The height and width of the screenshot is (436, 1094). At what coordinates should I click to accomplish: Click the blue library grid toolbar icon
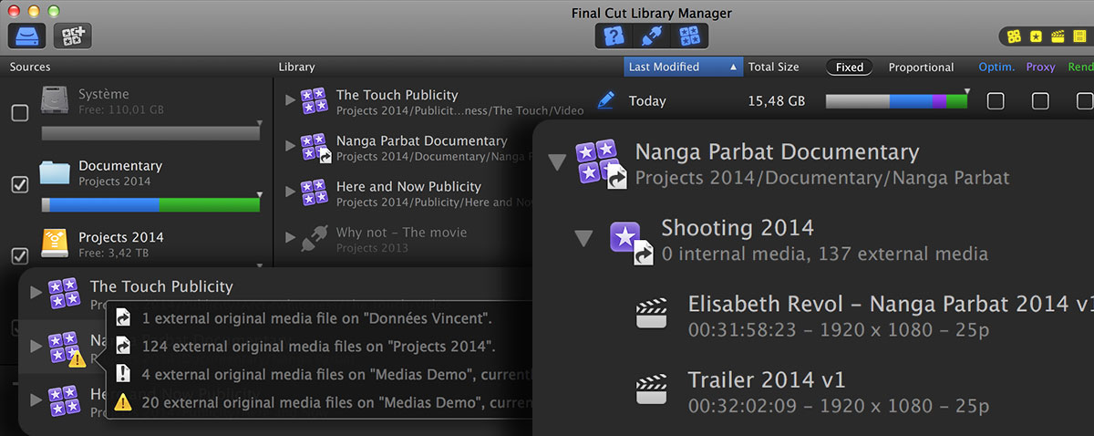tap(689, 36)
